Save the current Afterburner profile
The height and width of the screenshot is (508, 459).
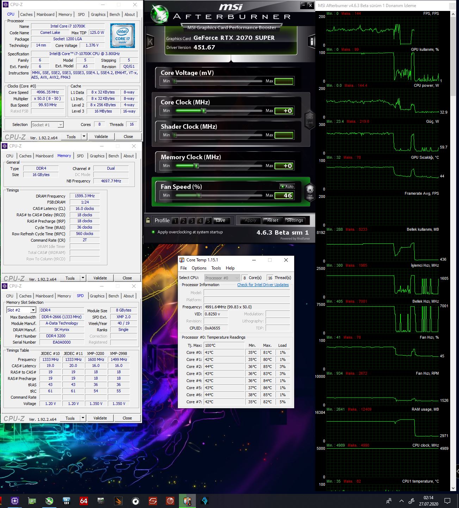221,220
